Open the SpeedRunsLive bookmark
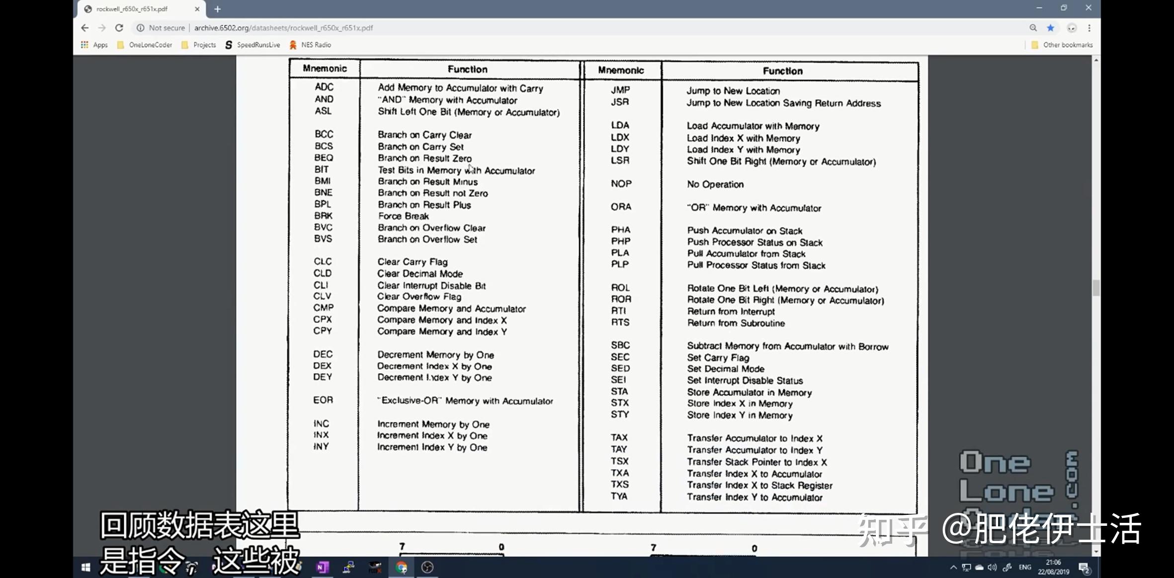The height and width of the screenshot is (578, 1174). point(252,45)
